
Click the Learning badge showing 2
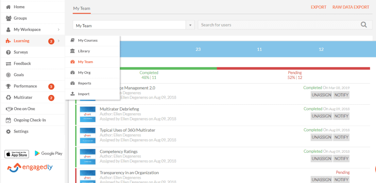(51, 41)
